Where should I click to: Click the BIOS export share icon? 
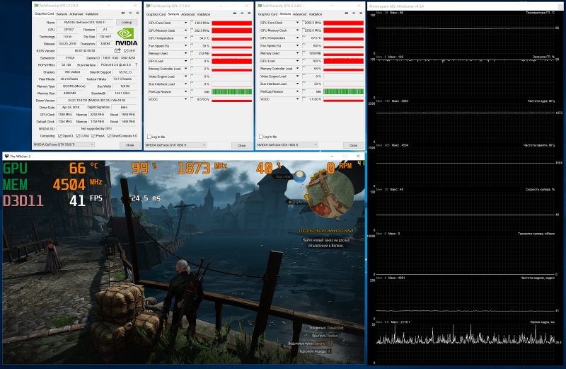point(118,51)
